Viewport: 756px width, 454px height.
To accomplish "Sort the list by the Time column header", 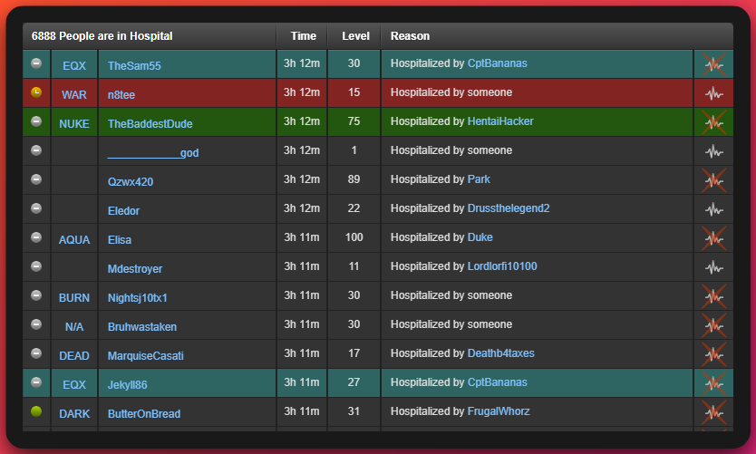I will pyautogui.click(x=303, y=36).
